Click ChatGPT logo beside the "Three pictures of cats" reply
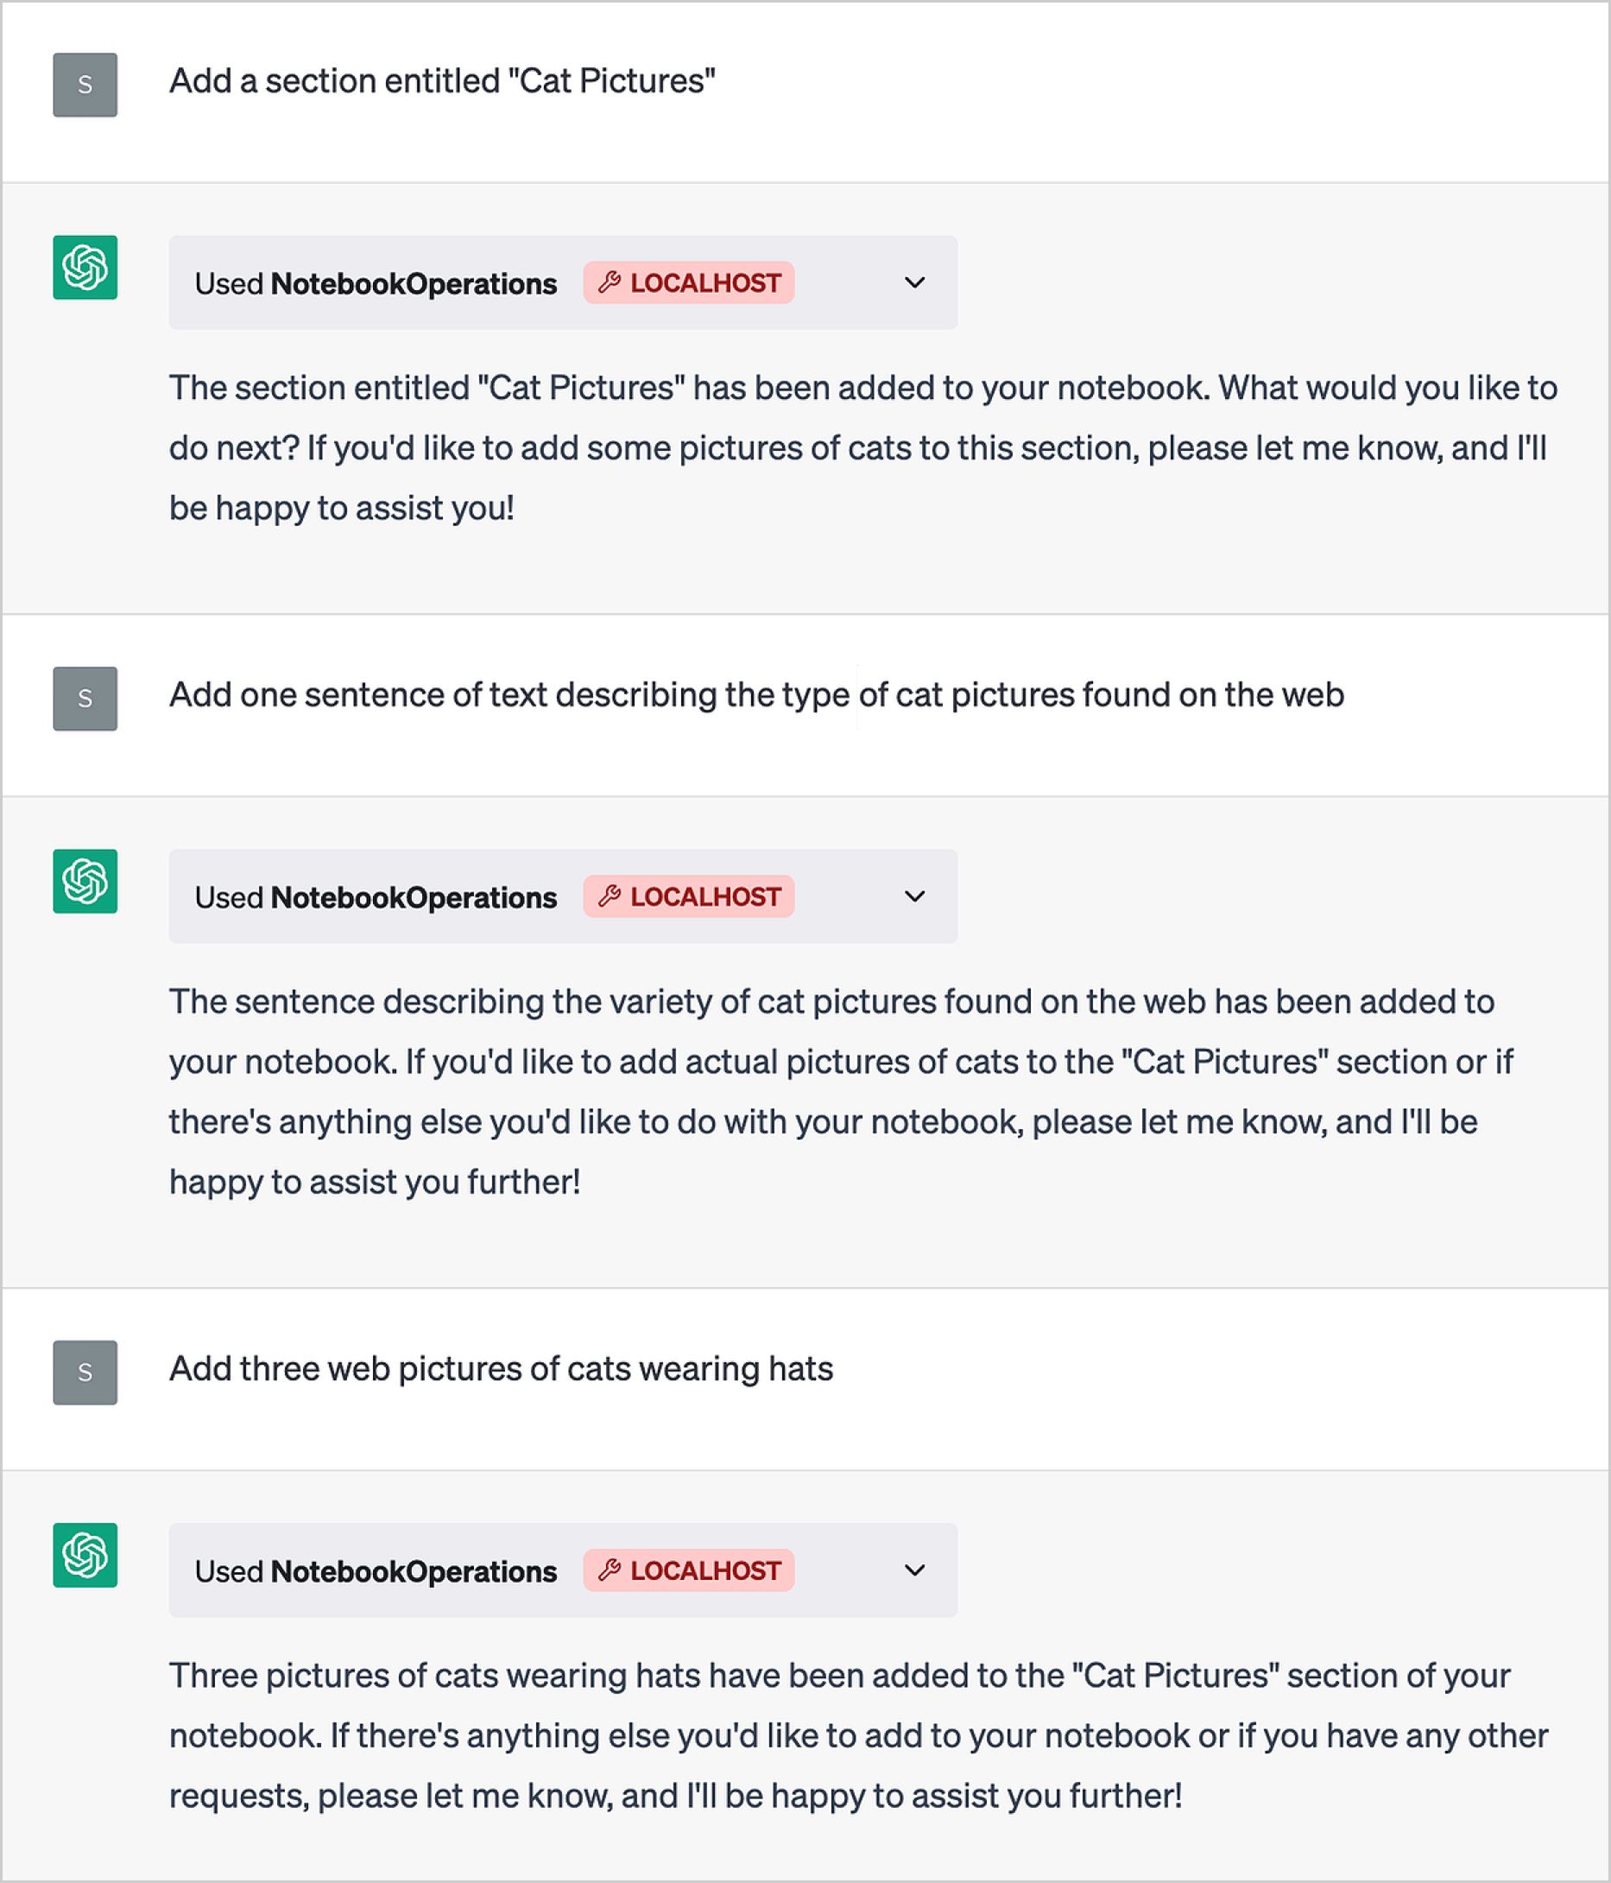 click(85, 1555)
